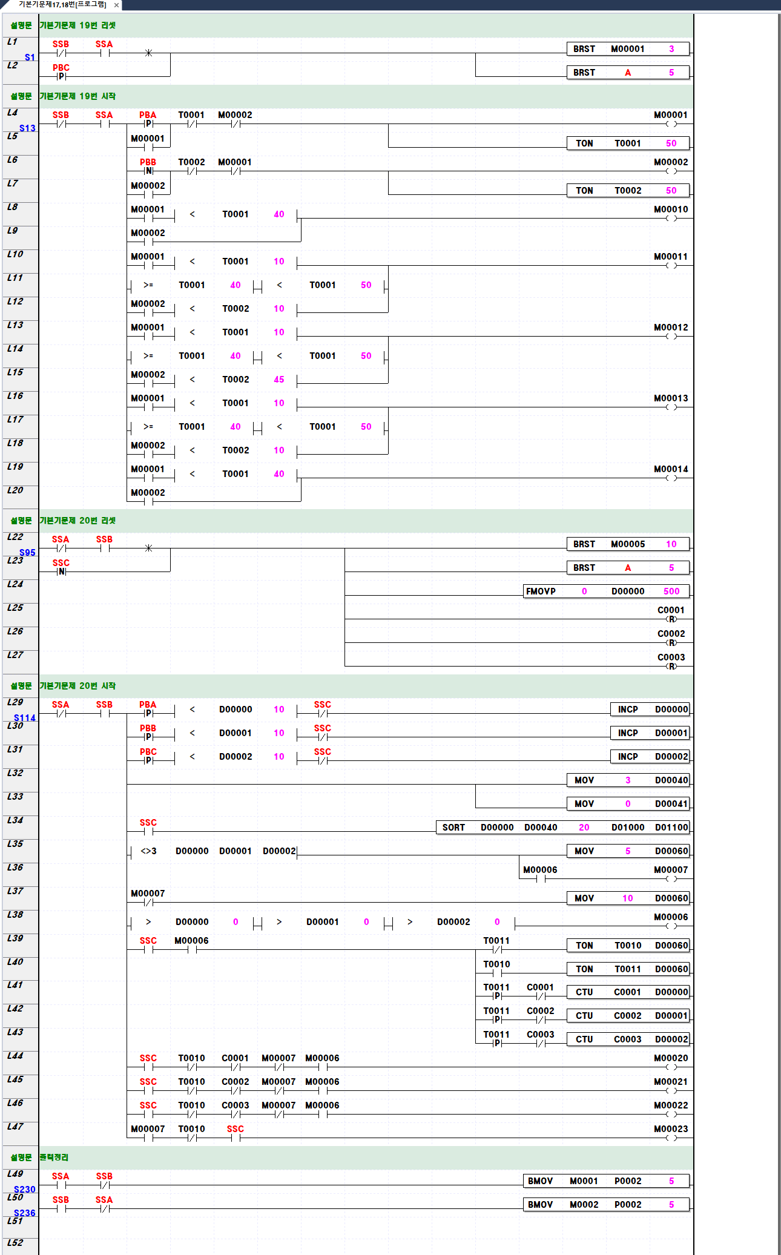The width and height of the screenshot is (781, 1255).
Task: Select the C0001 reset coil
Action: point(671,619)
